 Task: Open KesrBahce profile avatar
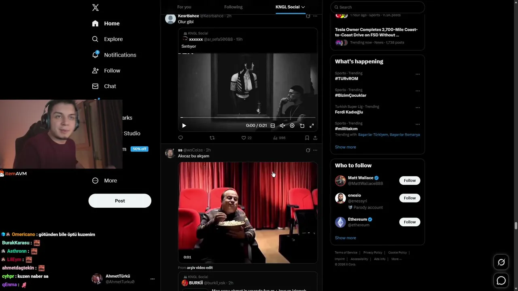coord(170,19)
